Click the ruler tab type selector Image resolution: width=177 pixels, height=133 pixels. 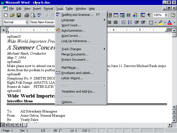tap(4, 30)
